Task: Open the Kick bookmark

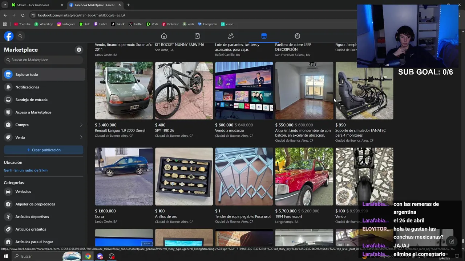Action: pos(84,24)
